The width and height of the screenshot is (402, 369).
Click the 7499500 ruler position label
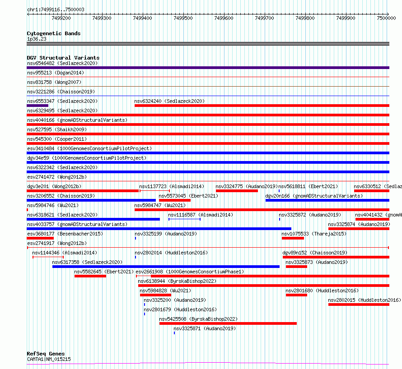183,18
